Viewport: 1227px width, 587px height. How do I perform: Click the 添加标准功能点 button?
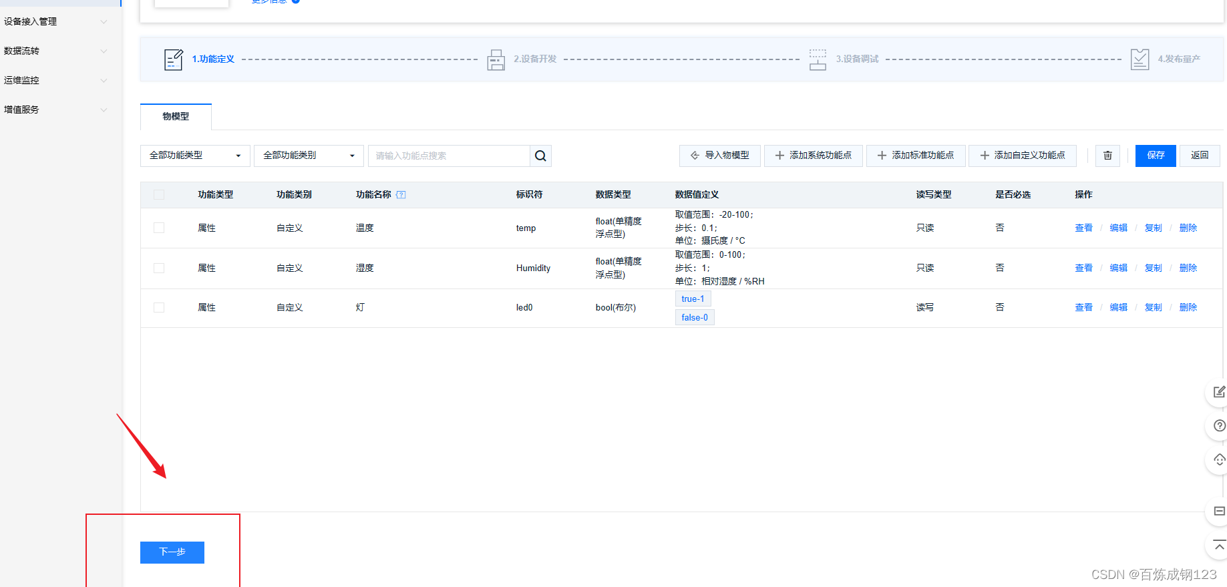click(916, 156)
